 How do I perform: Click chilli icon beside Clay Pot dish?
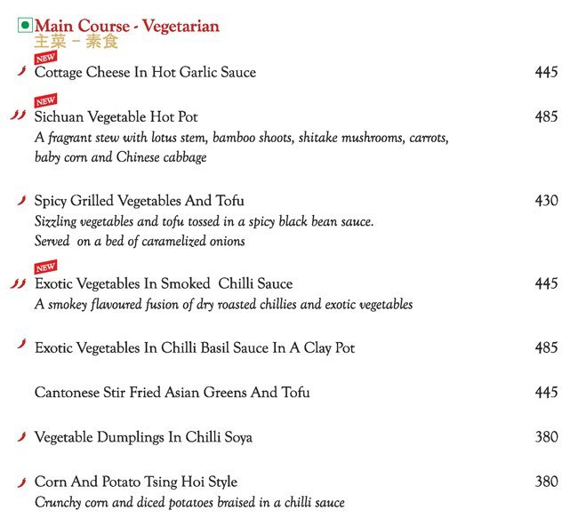(21, 345)
